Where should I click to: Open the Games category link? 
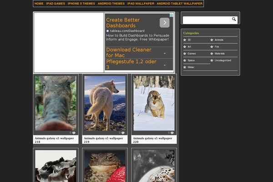192,54
